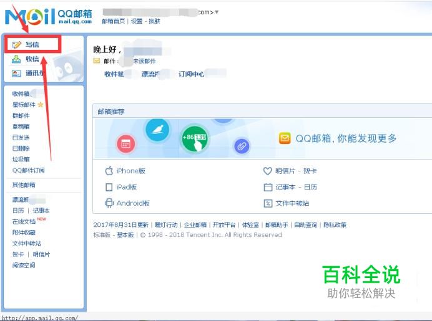The height and width of the screenshot is (321, 432).
Task: Click the Android版 link
Action: click(133, 203)
